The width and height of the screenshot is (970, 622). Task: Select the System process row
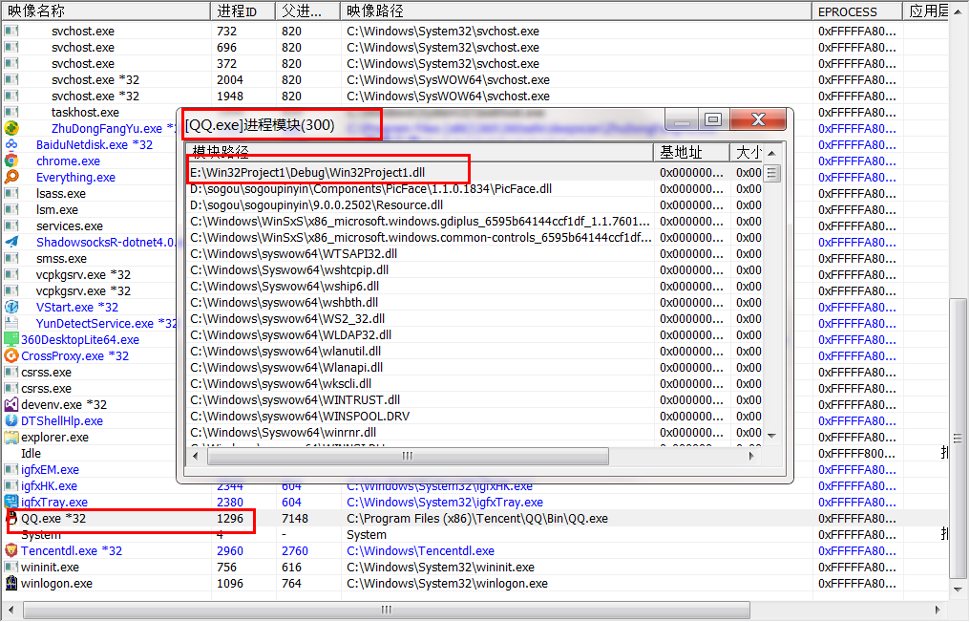[474, 535]
